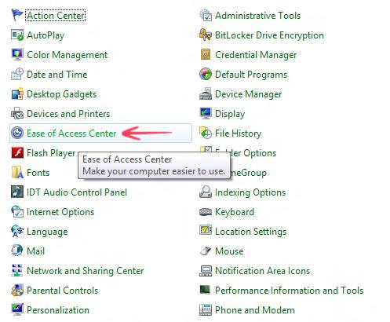Screen dimensions: 390x322
Task: Open the Default Programs orb icon
Action: (x=206, y=74)
